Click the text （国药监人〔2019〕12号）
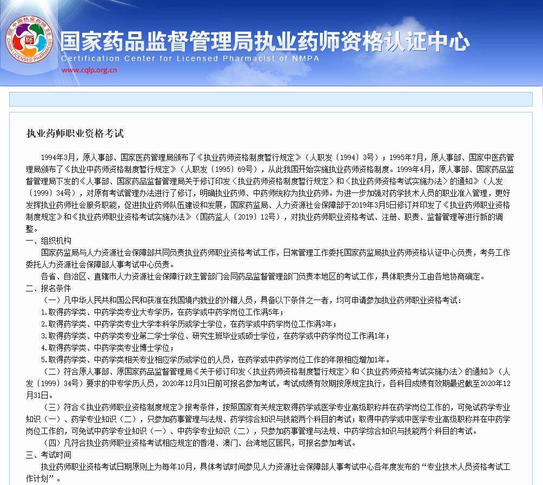The image size is (543, 485). coord(239,217)
